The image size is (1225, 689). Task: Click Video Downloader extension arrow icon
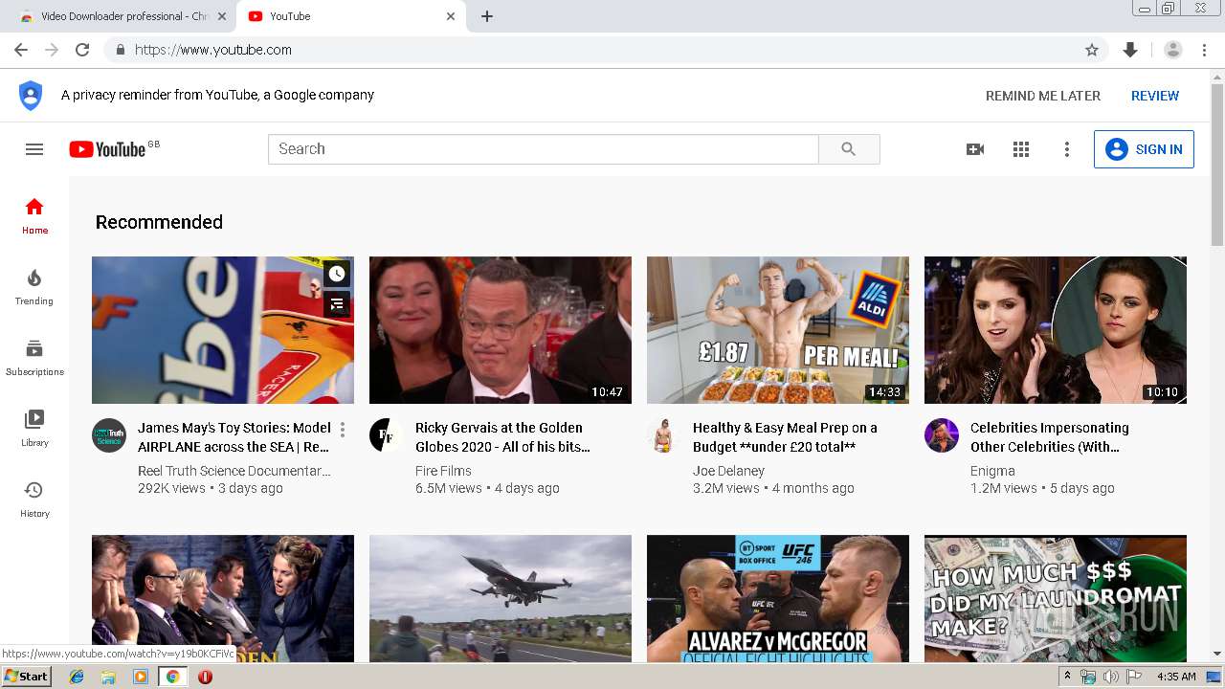coord(1130,50)
